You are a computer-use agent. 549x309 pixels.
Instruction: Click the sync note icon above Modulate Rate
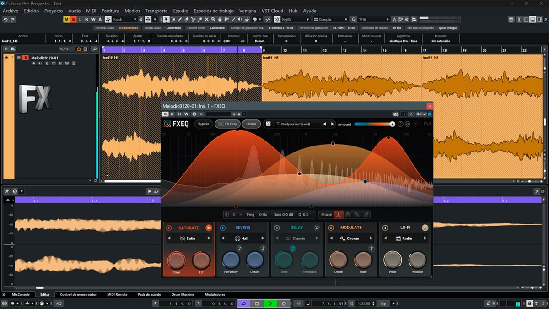(x=371, y=249)
